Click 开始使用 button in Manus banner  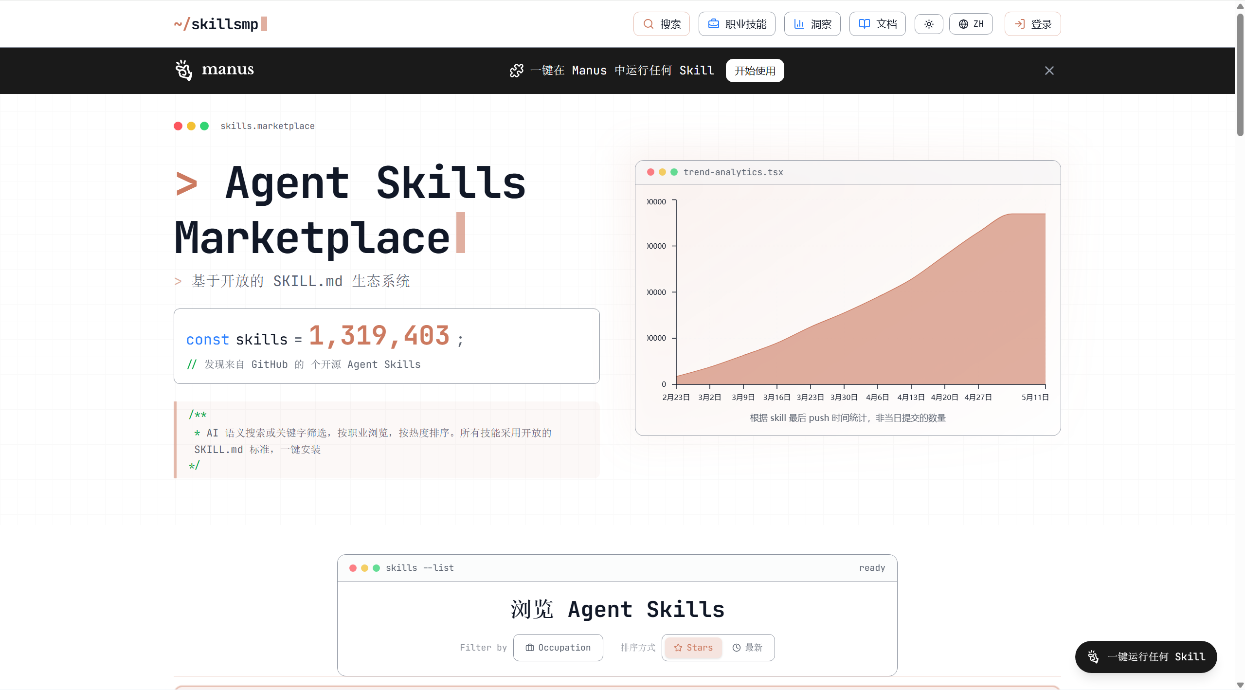click(x=755, y=71)
